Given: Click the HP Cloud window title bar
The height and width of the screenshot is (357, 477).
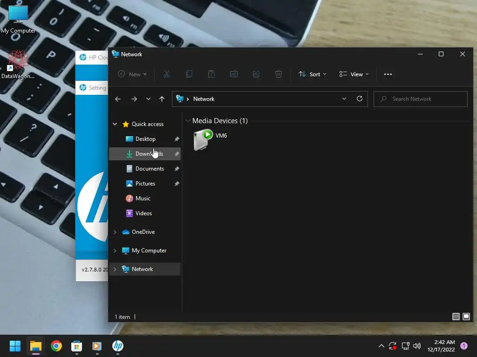Looking at the screenshot, I should (92, 57).
